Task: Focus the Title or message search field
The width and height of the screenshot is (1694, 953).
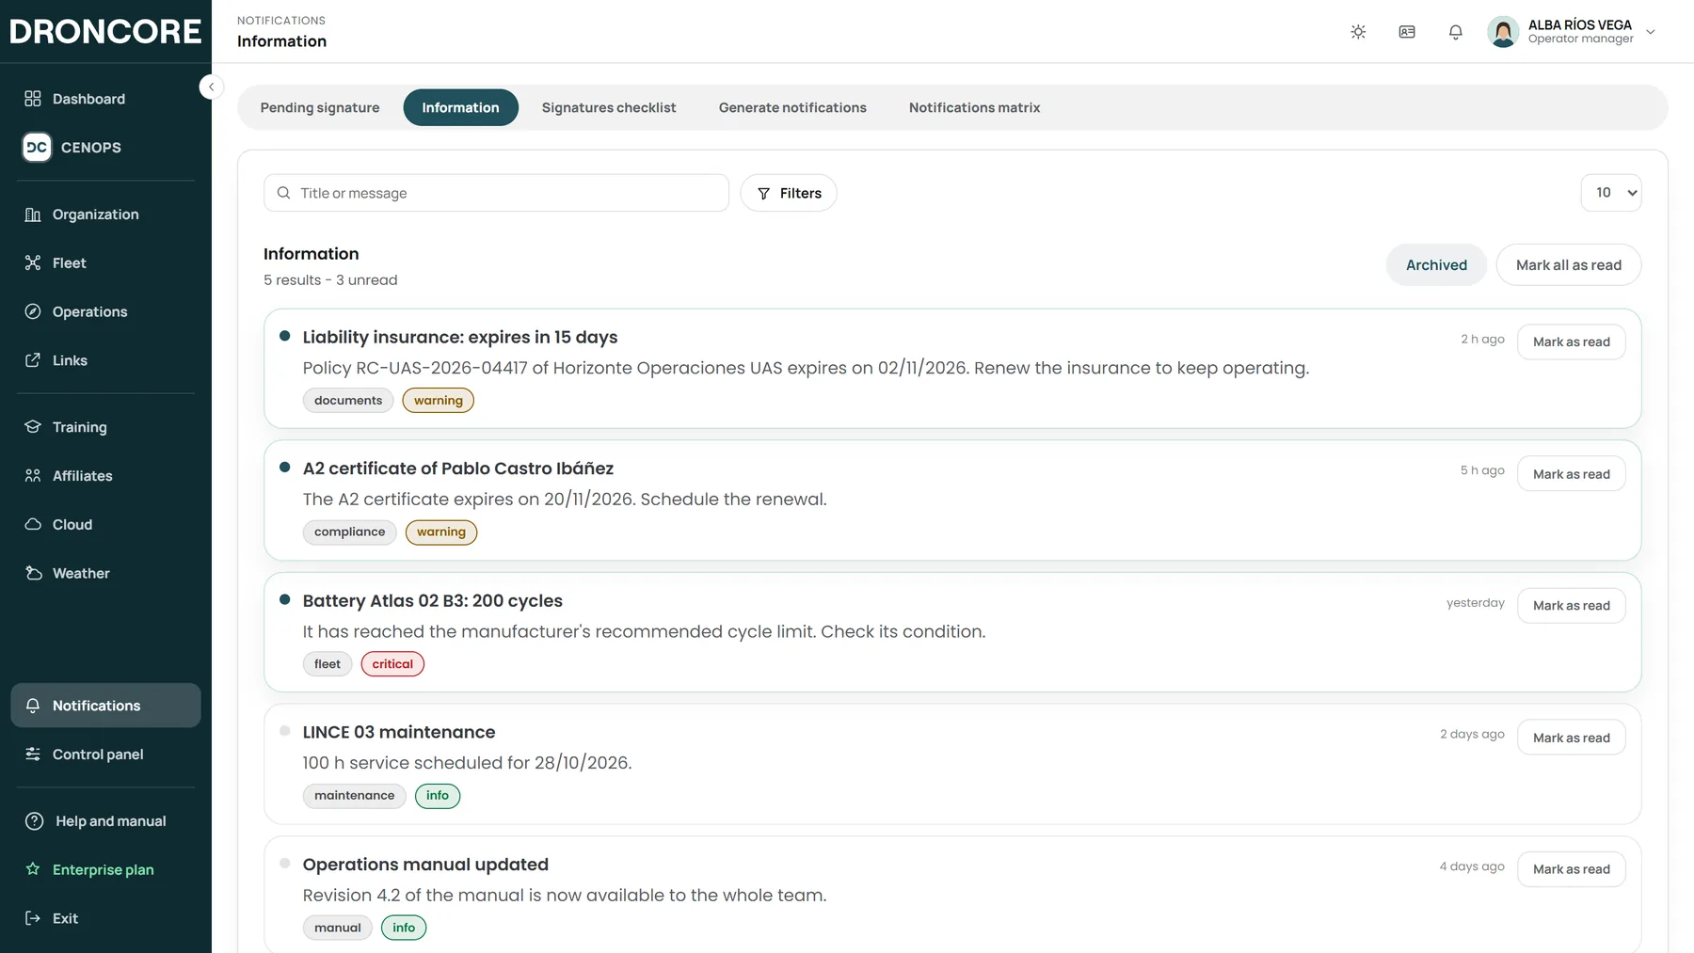Action: point(496,193)
